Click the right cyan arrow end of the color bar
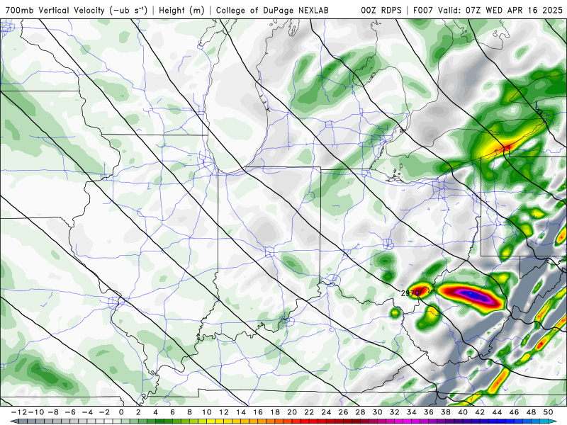Viewport: 567px width, 425px height. [554, 421]
